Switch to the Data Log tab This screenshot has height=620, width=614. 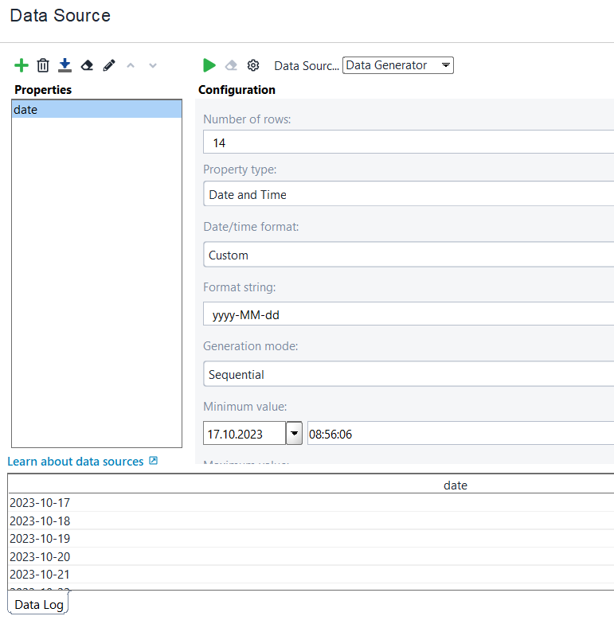[38, 604]
